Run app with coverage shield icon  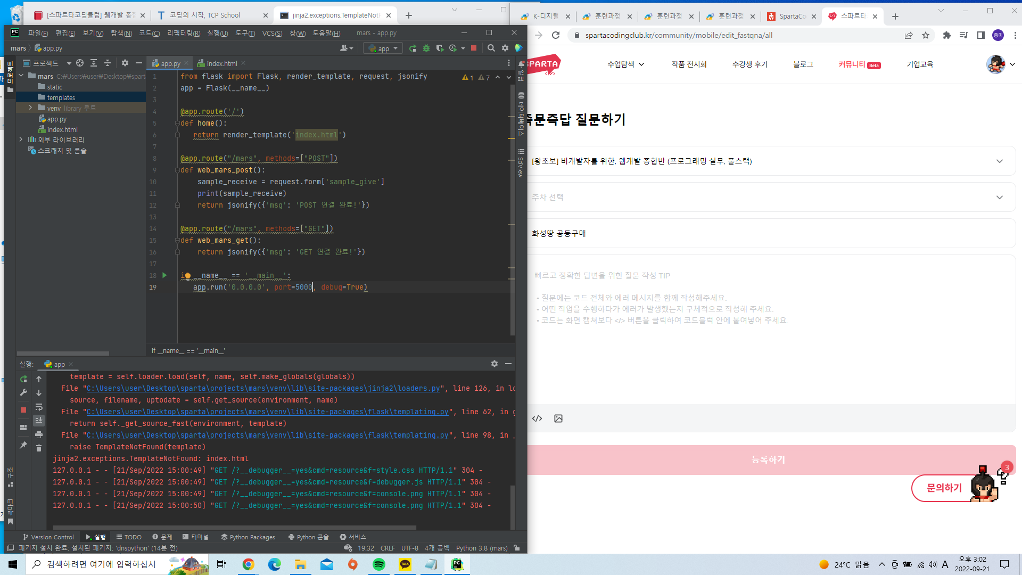pos(440,48)
